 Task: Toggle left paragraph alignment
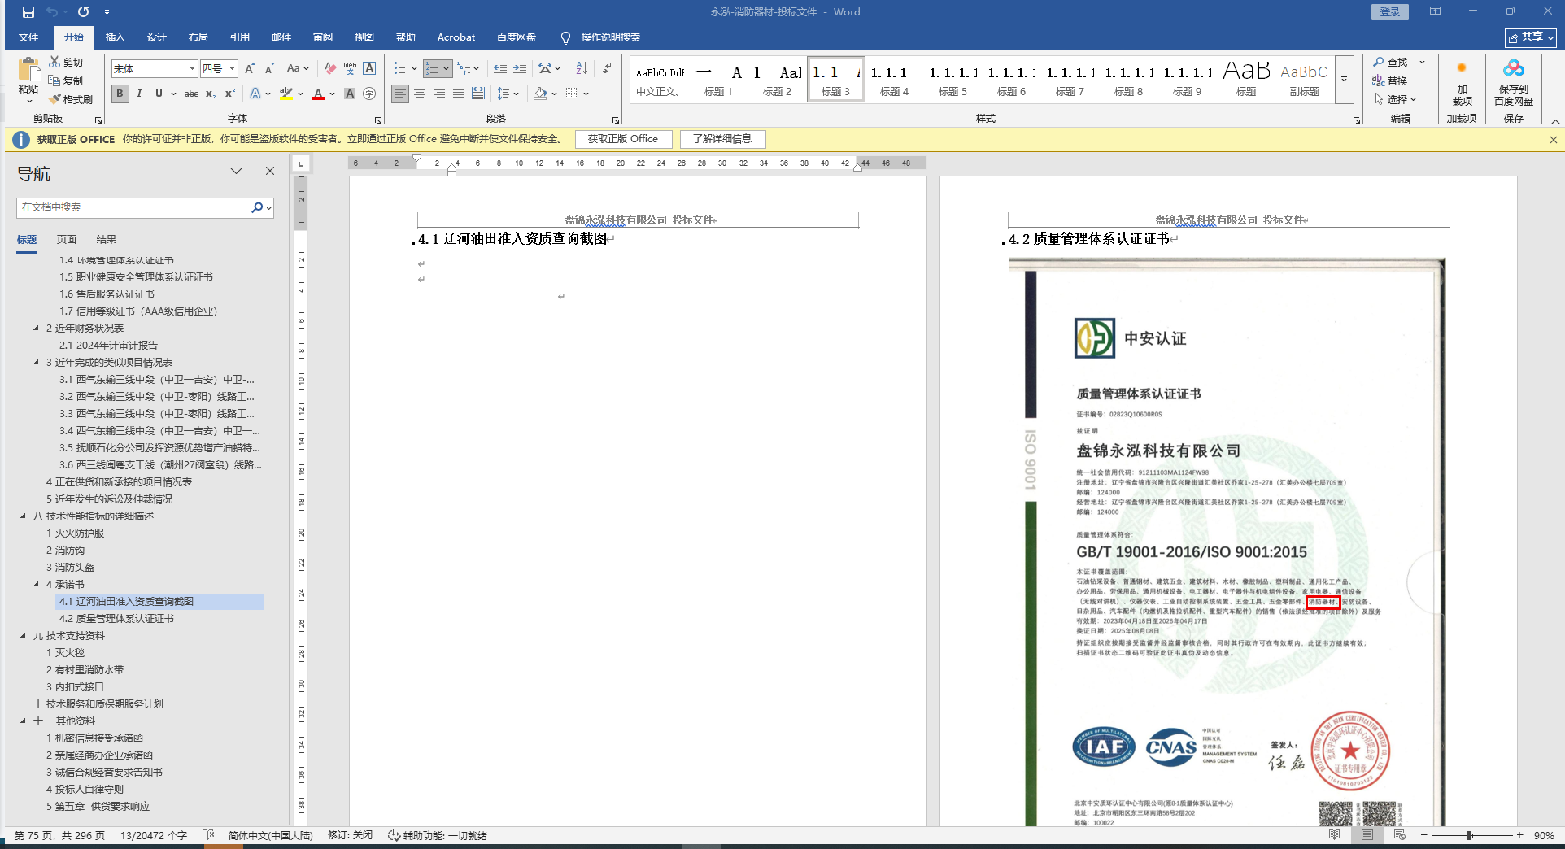(400, 94)
